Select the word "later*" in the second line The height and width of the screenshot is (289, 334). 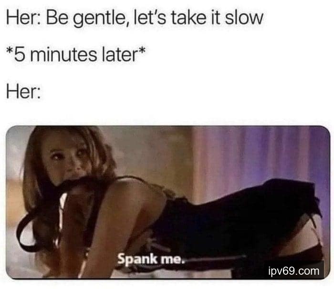(x=124, y=54)
